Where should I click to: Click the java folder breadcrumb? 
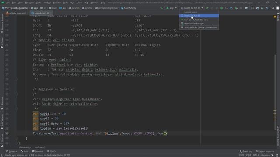coord(63,8)
